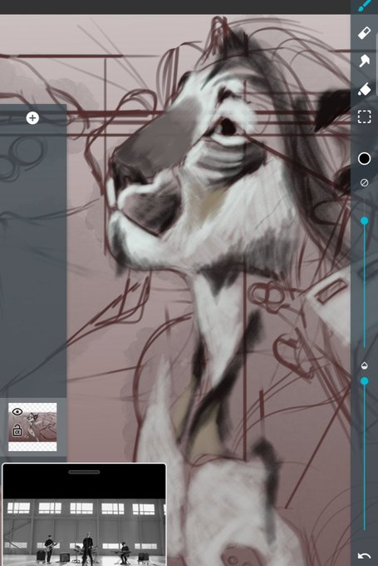
Task: Select the Brush tool
Action: (x=365, y=6)
